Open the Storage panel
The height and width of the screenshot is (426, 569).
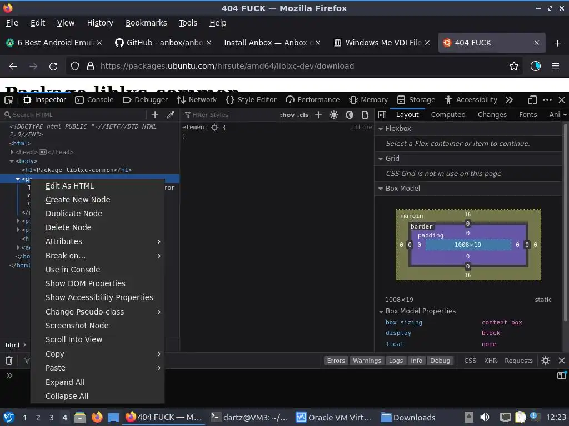coord(416,100)
